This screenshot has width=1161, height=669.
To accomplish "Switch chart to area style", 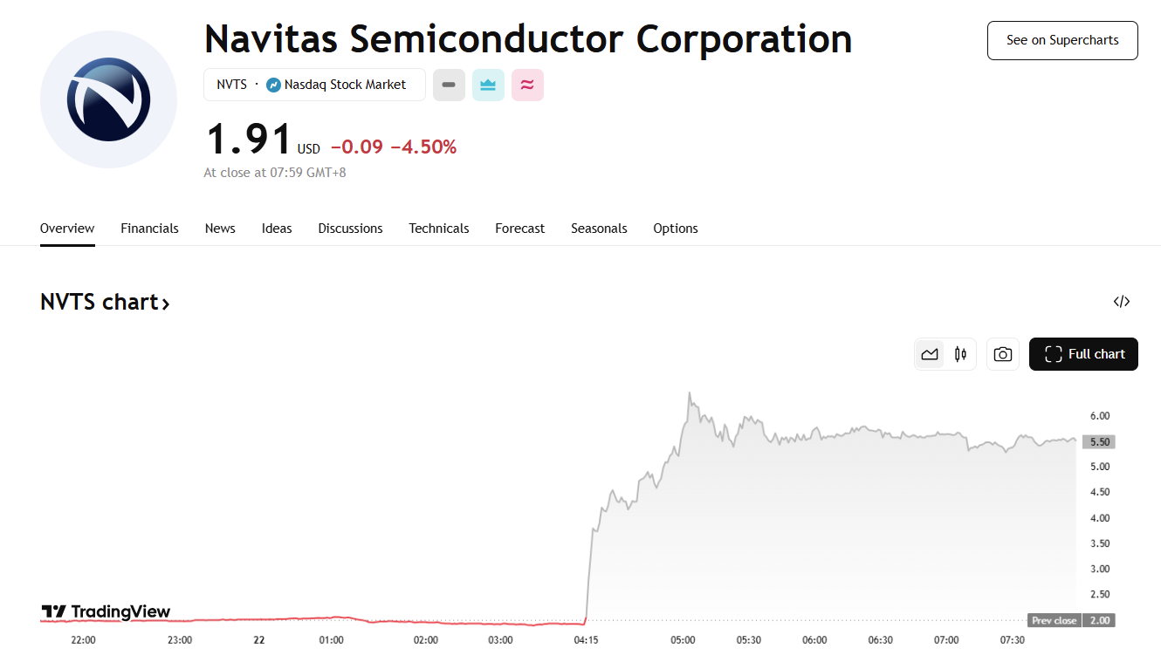I will tap(930, 354).
